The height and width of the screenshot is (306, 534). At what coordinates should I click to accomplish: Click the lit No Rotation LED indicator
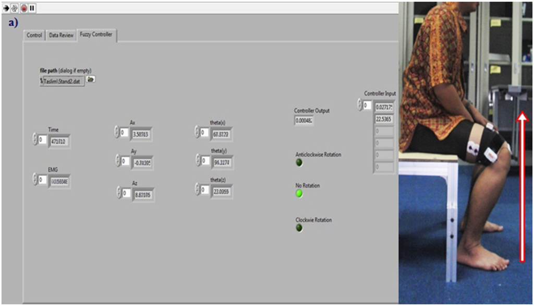point(299,193)
